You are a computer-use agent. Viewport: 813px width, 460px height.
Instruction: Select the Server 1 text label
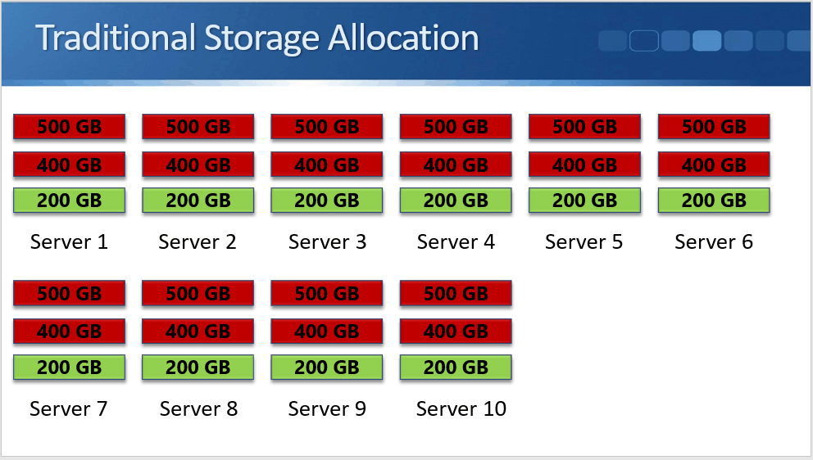tap(69, 242)
